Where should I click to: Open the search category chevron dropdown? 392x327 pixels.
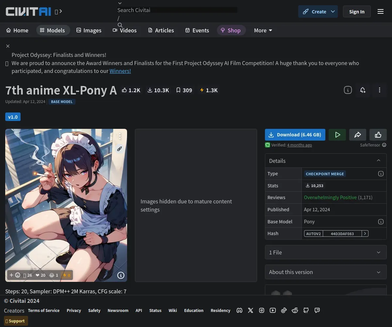point(120,3)
